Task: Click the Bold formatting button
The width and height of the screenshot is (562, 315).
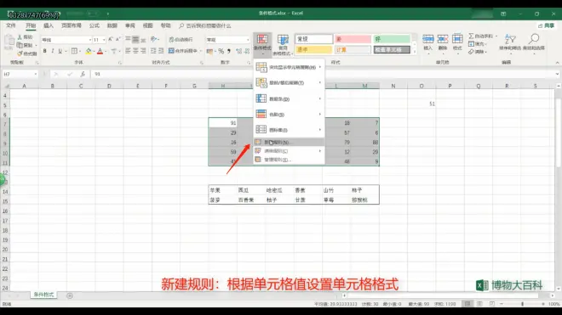Action: tap(45, 51)
